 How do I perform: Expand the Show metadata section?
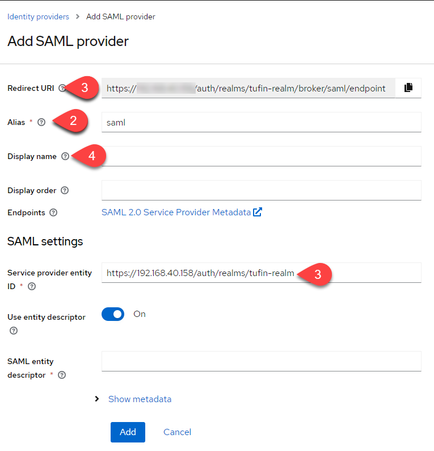pos(139,399)
